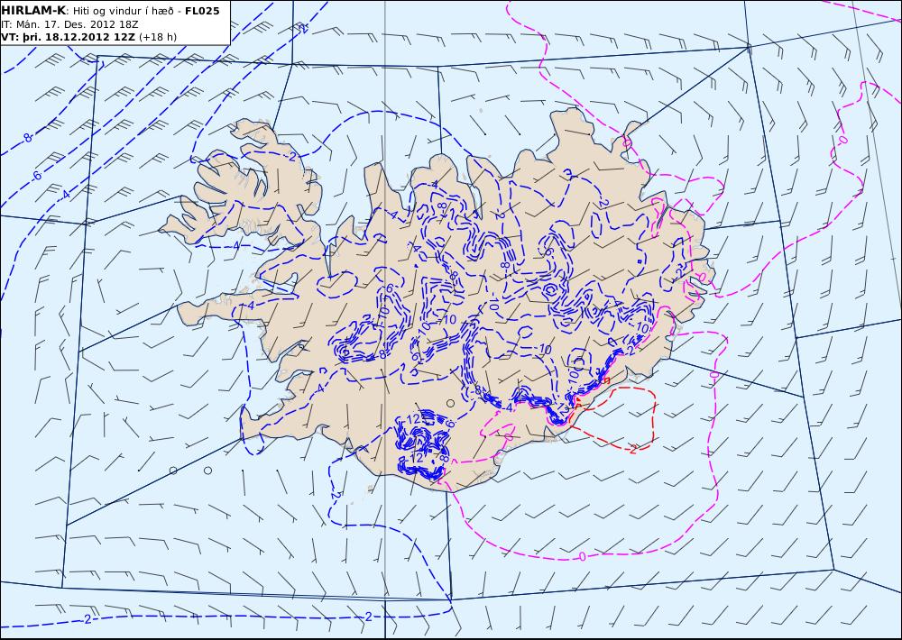The height and width of the screenshot is (640, 902).
Task: Select the "(+18 h)" forecast offset text
Action: click(x=158, y=37)
